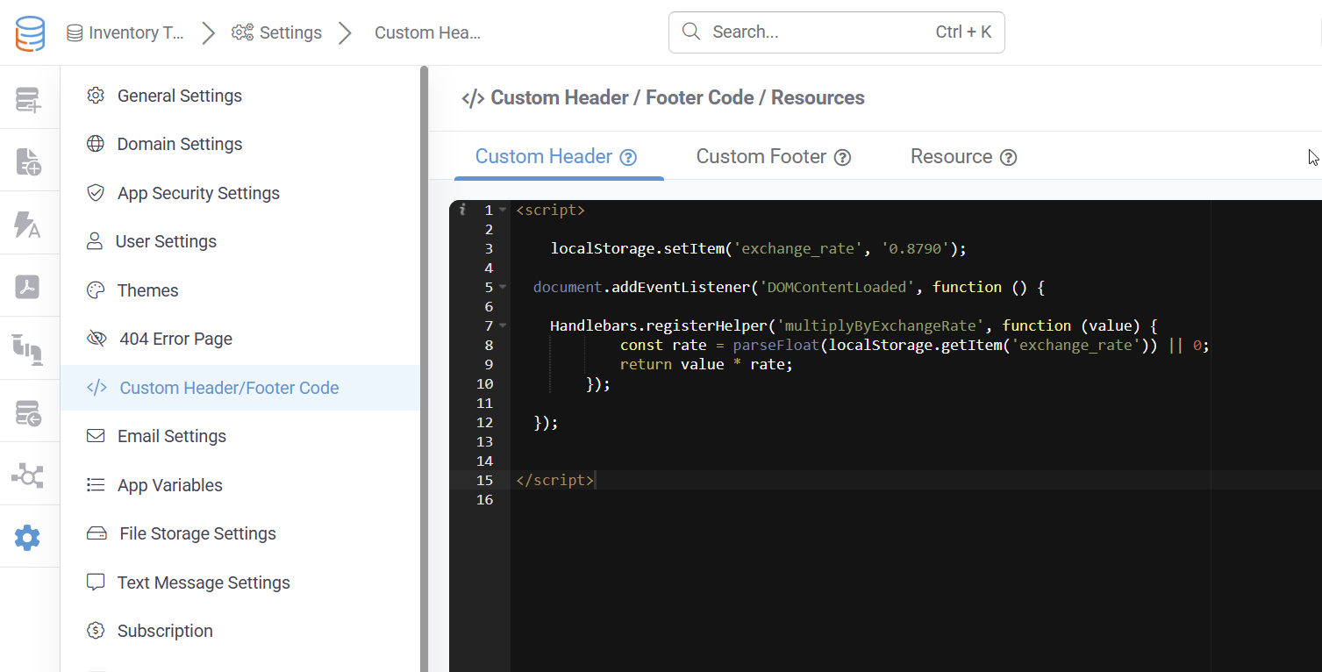Viewport: 1322px width, 672px height.
Task: Click the Settings gear sidebar icon
Action: coord(28,537)
